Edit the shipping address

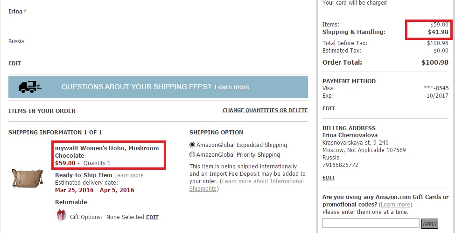coord(14,63)
